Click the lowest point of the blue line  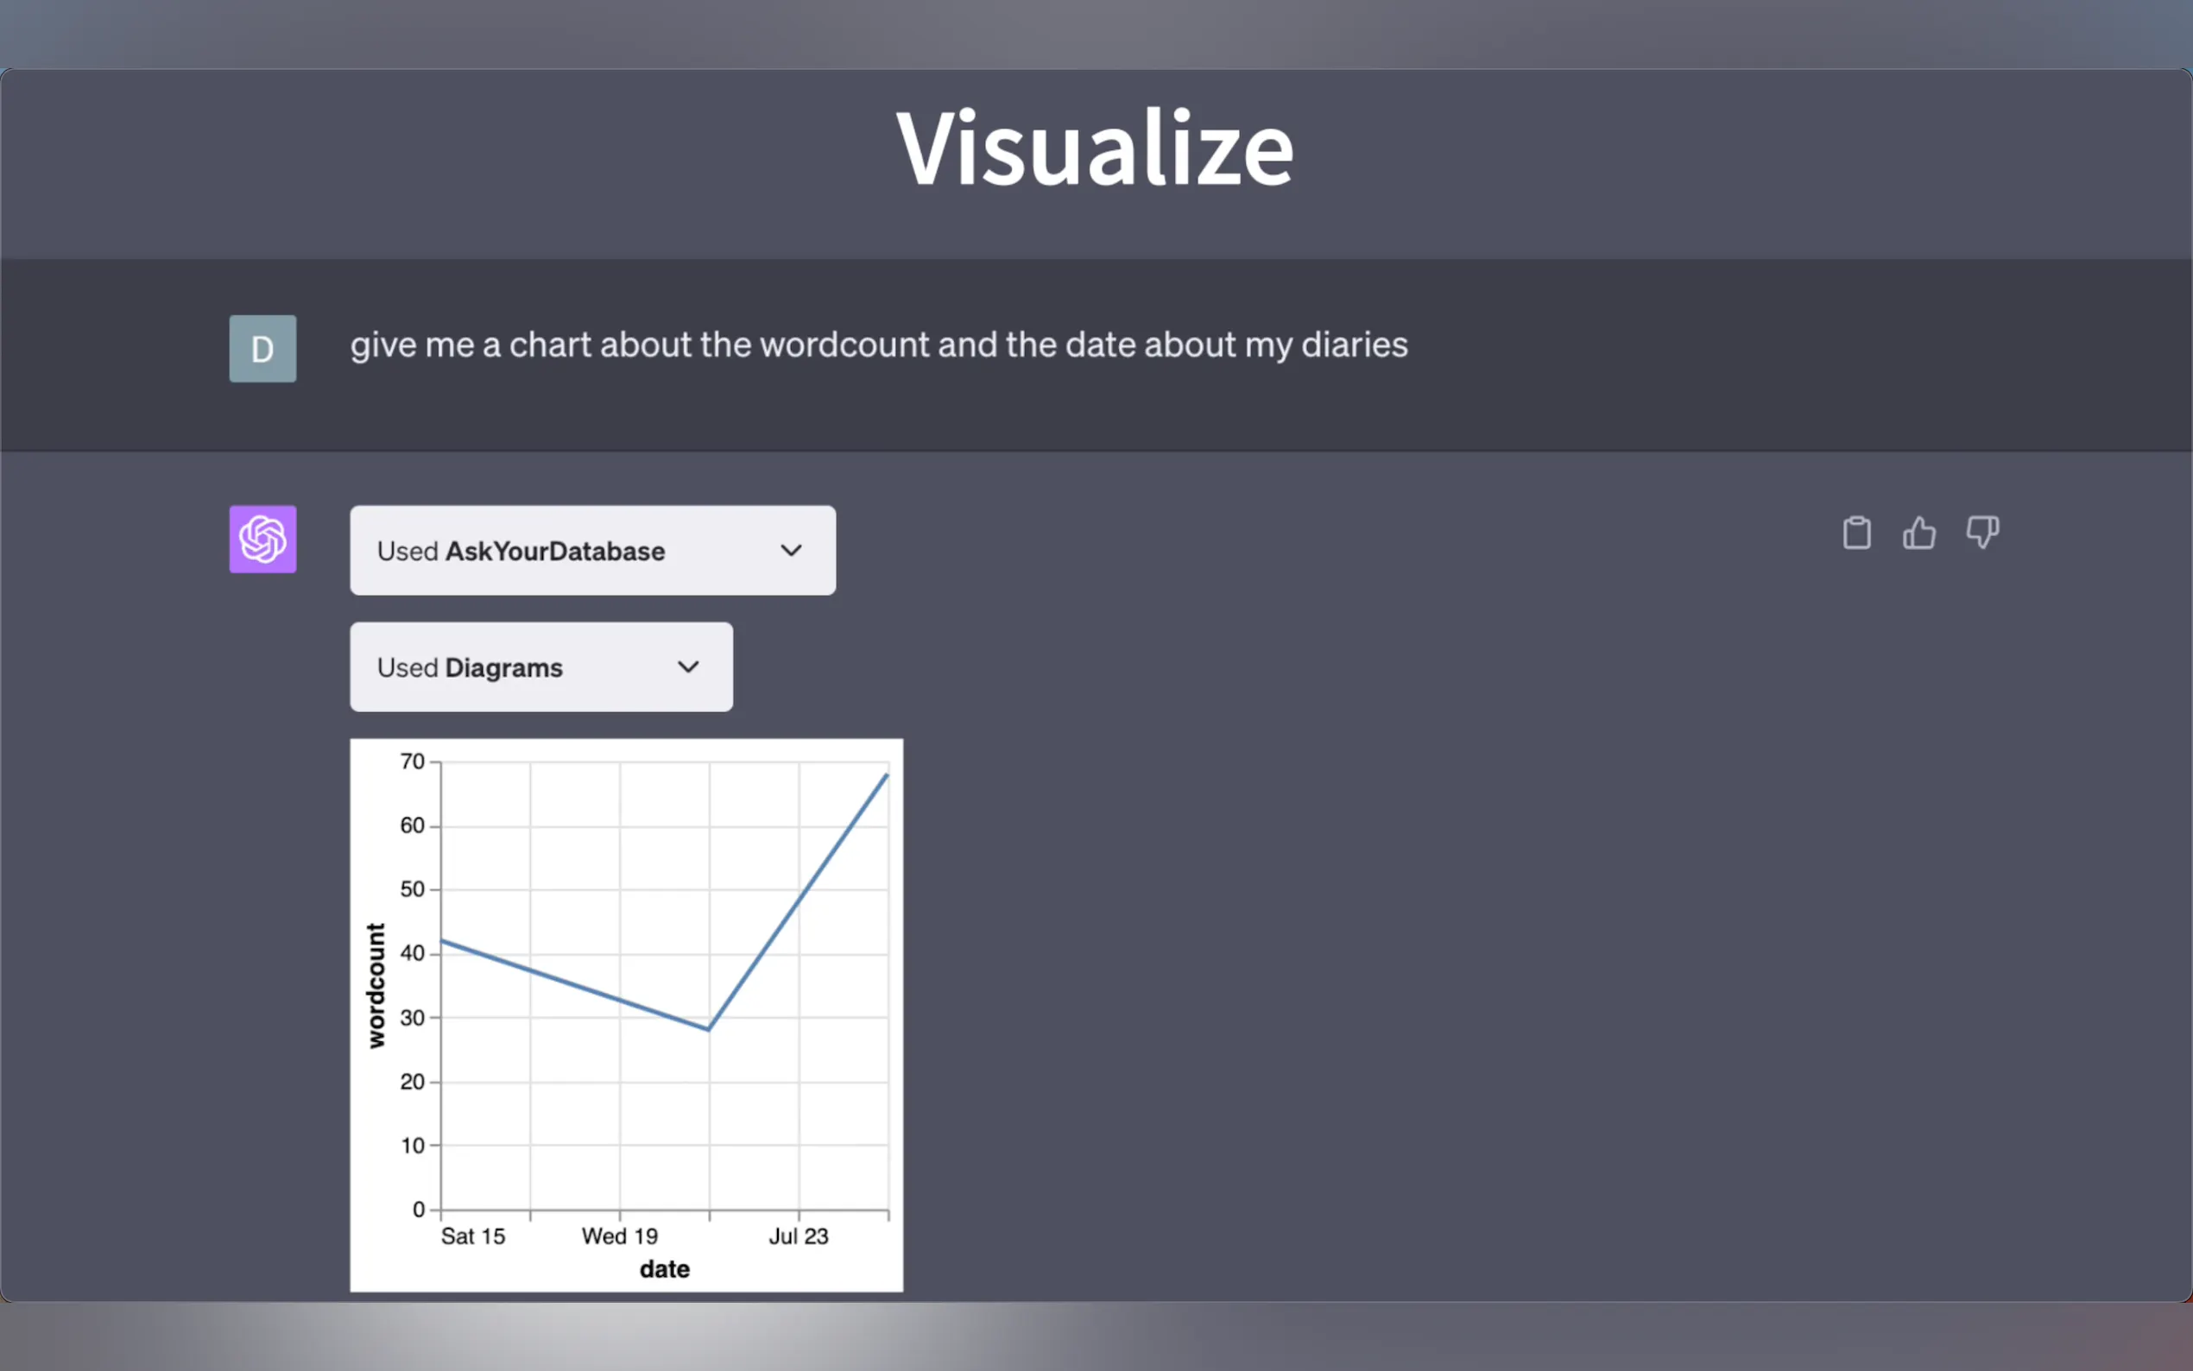point(708,1029)
